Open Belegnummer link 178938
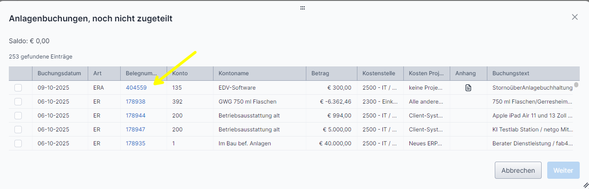This screenshot has height=189, width=589. click(136, 102)
